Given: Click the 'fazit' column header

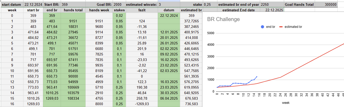Looking at the screenshot, I should click(142, 10).
